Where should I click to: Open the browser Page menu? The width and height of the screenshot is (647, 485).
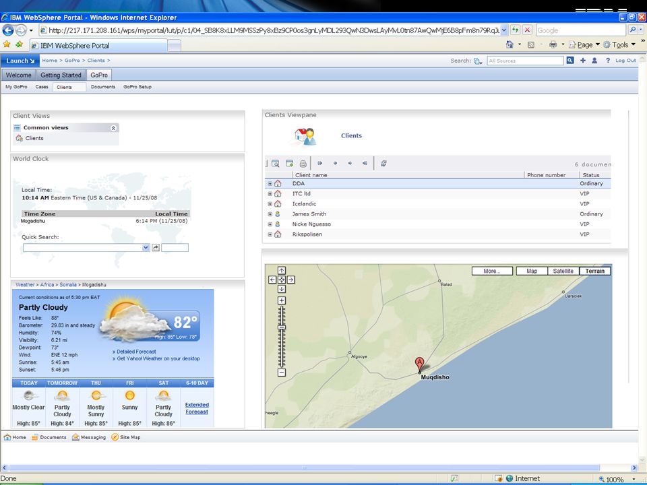point(584,44)
